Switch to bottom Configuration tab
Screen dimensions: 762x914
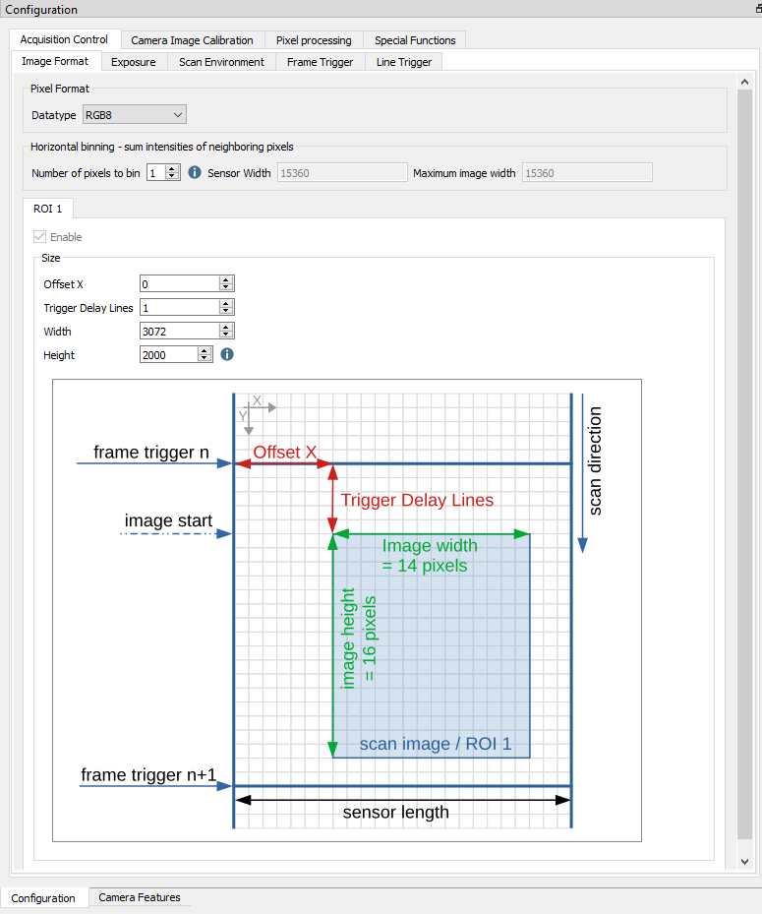click(43, 897)
